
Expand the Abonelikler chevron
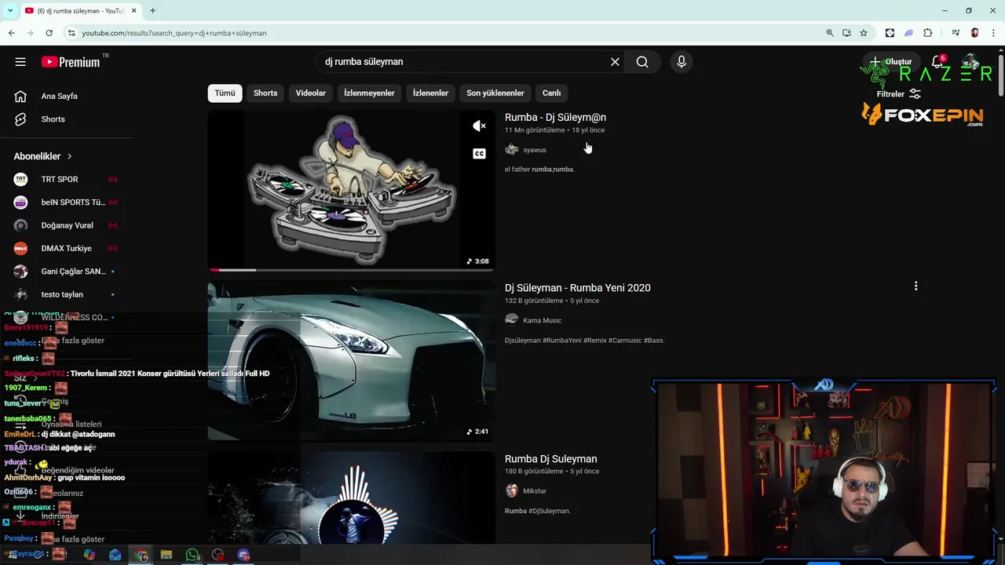(x=69, y=156)
